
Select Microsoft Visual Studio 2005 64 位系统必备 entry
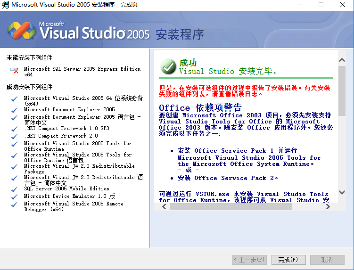click(x=83, y=101)
